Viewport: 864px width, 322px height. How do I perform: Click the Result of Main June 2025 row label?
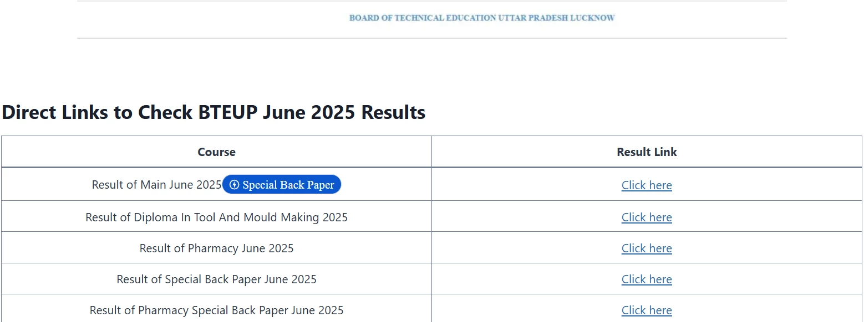point(157,184)
